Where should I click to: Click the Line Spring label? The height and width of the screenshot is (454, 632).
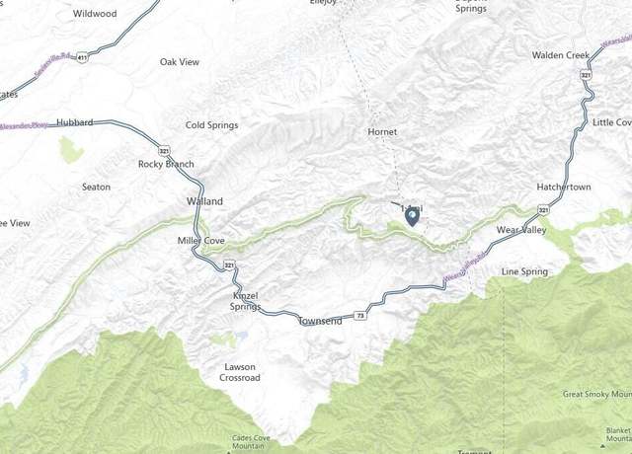(524, 271)
